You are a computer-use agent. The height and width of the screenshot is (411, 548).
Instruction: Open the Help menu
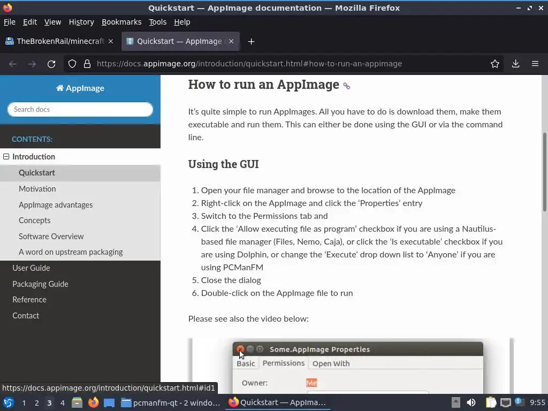point(182,22)
